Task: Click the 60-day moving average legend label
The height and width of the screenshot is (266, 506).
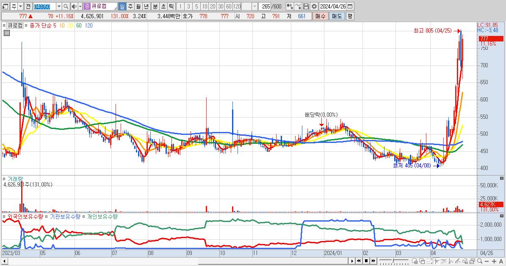Action: 79,25
